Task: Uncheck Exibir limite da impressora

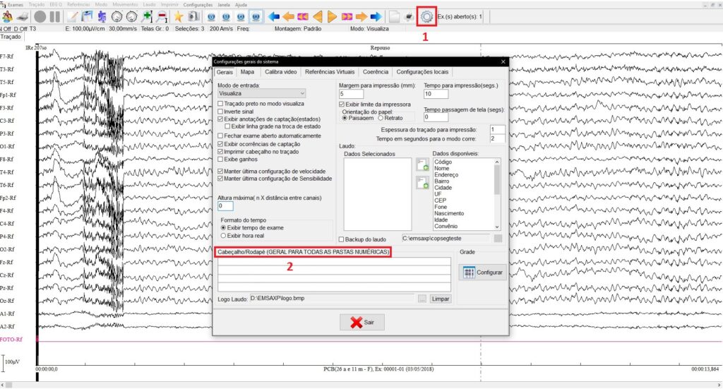Action: pyautogui.click(x=342, y=104)
